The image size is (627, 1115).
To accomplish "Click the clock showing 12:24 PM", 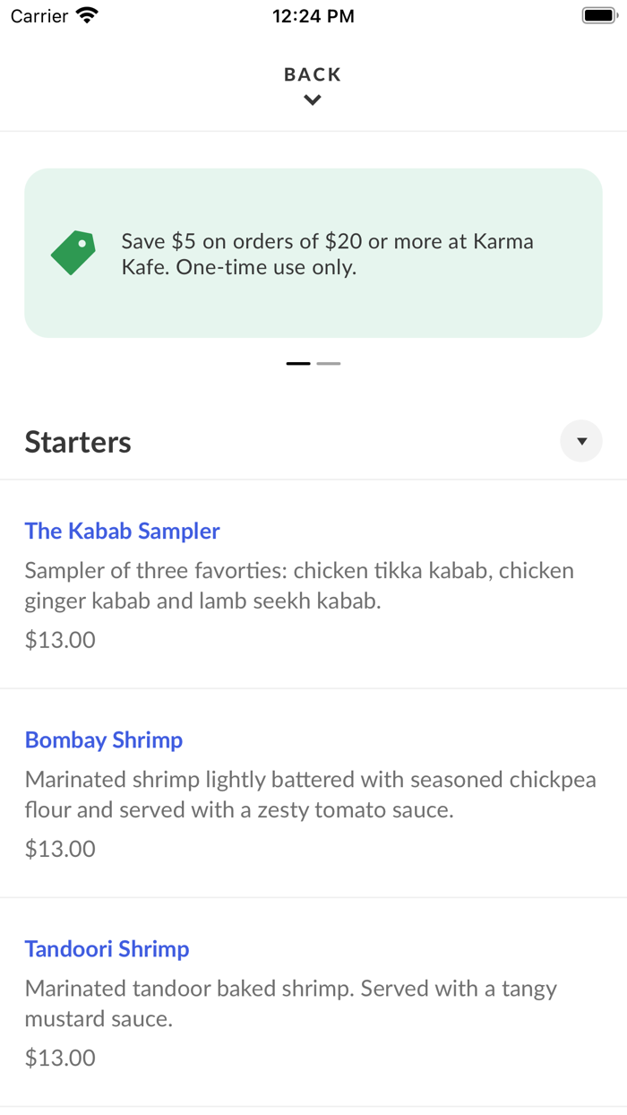I will [313, 15].
